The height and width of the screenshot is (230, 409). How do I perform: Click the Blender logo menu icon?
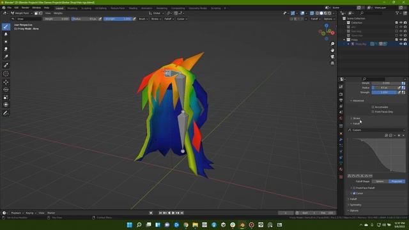tap(4, 8)
